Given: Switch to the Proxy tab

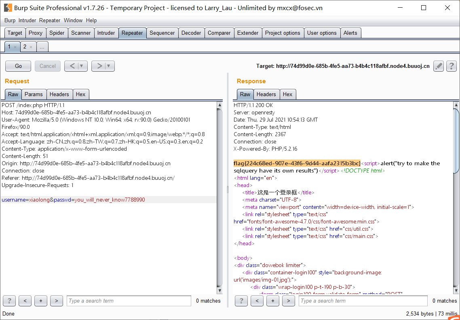Looking at the screenshot, I should tap(36, 33).
